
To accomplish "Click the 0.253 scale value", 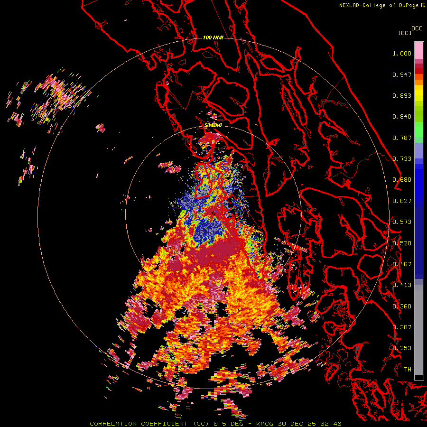I will pyautogui.click(x=402, y=348).
